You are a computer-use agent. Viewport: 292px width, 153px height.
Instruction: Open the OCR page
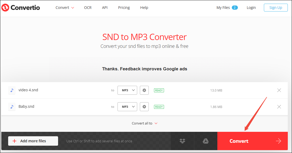[88, 8]
